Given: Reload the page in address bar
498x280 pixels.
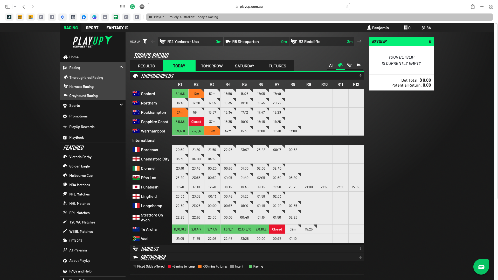Looking at the screenshot, I should tap(347, 7).
